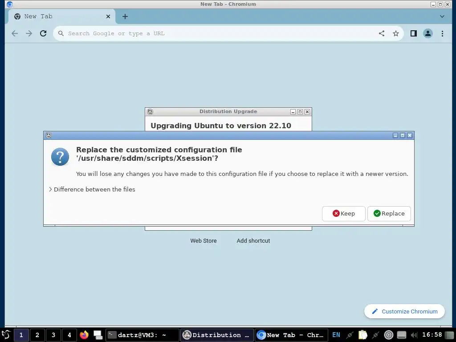The image size is (456, 342).
Task: Click Keep to retain the current config file
Action: [x=343, y=213]
